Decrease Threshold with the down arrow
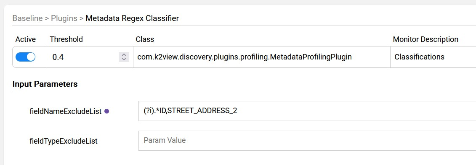 (x=124, y=59)
